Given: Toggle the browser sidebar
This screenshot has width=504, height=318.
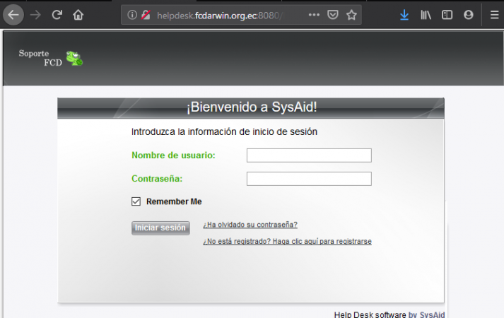Looking at the screenshot, I should click(447, 15).
